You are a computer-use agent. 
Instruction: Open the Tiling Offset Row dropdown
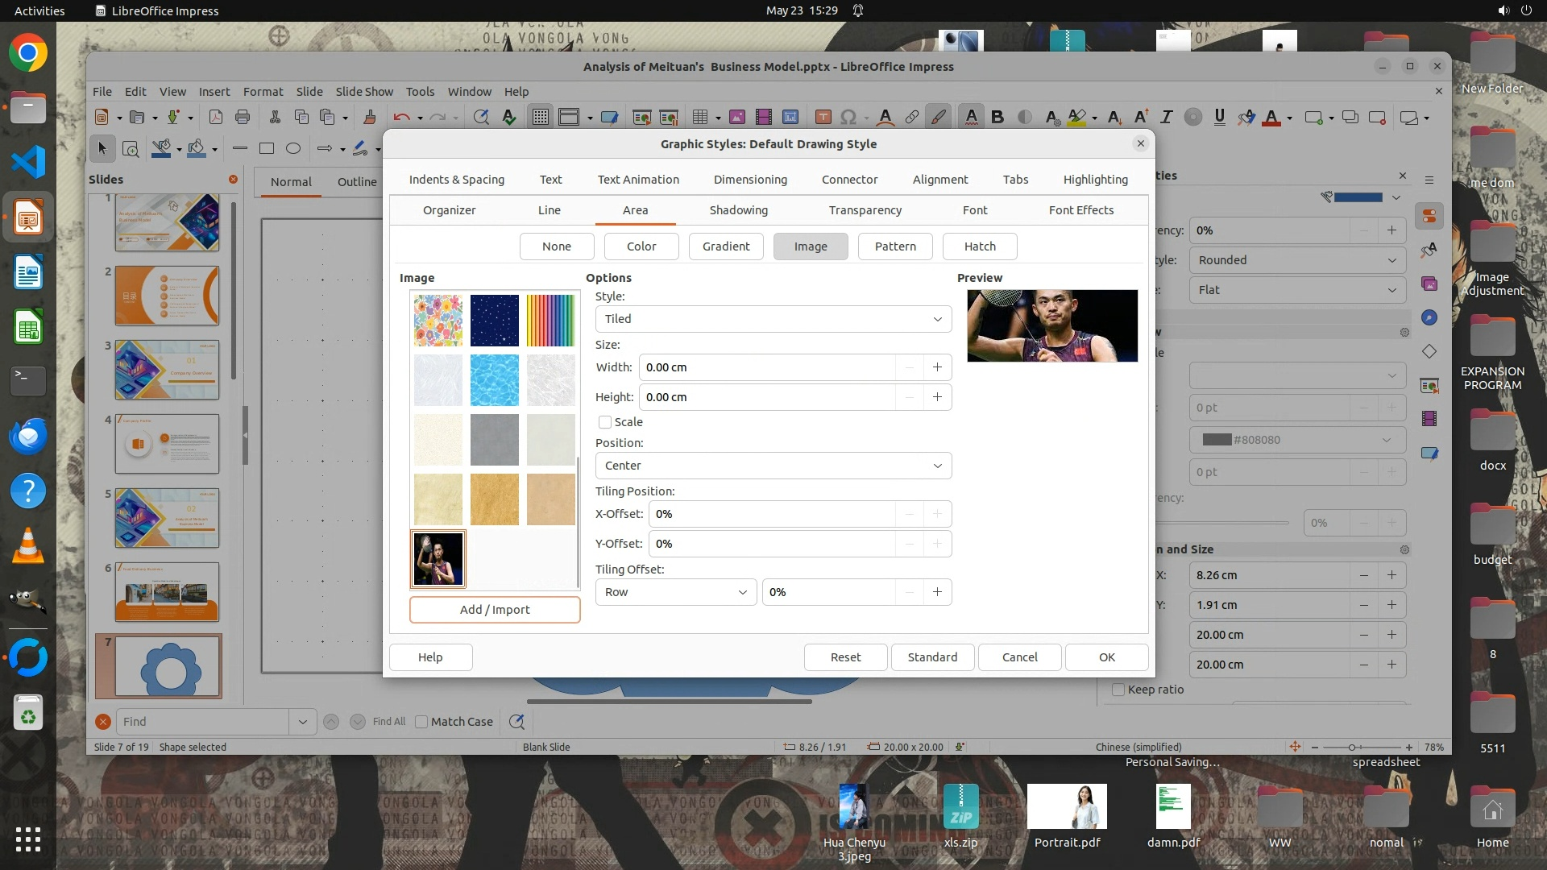point(675,592)
